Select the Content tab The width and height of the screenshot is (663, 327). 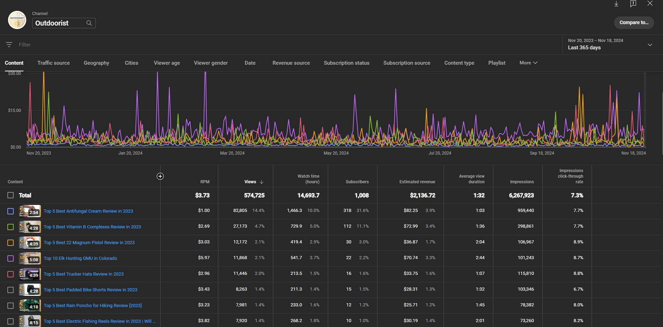[14, 63]
